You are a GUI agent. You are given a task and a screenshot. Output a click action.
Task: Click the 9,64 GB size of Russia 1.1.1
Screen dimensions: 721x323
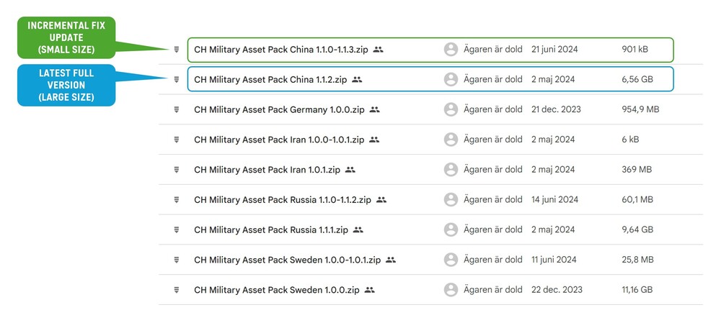click(637, 230)
